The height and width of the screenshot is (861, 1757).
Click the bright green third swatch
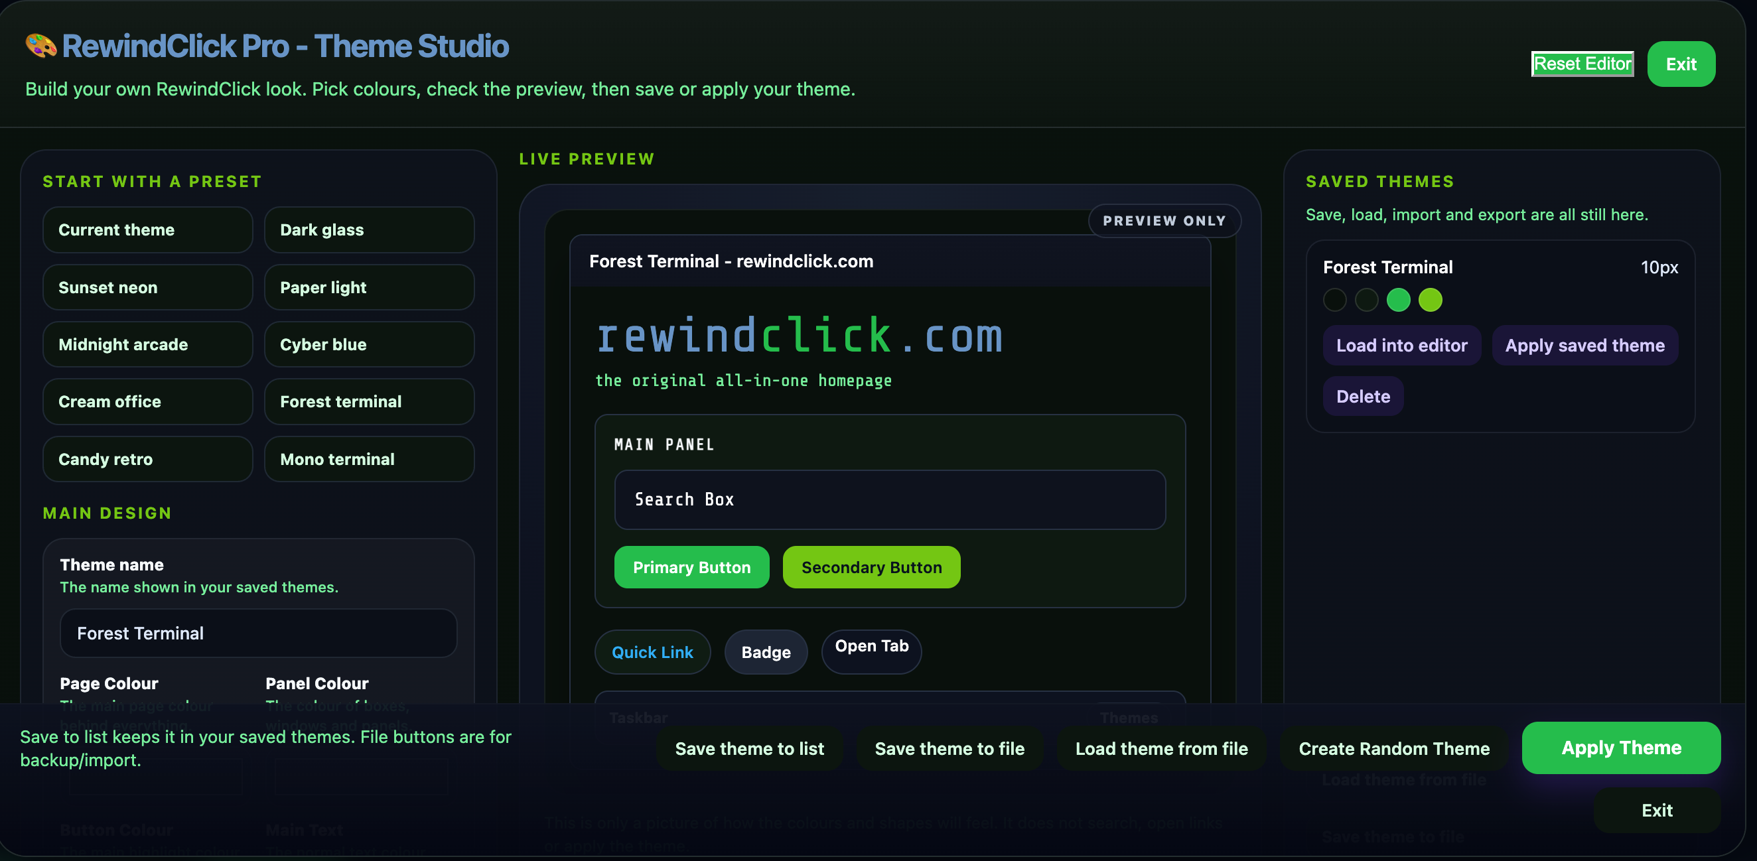pyautogui.click(x=1399, y=300)
